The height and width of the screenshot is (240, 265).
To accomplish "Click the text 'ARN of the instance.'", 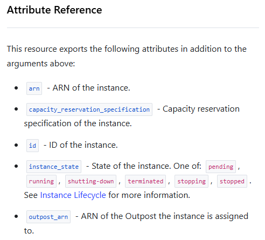I will (x=91, y=88).
